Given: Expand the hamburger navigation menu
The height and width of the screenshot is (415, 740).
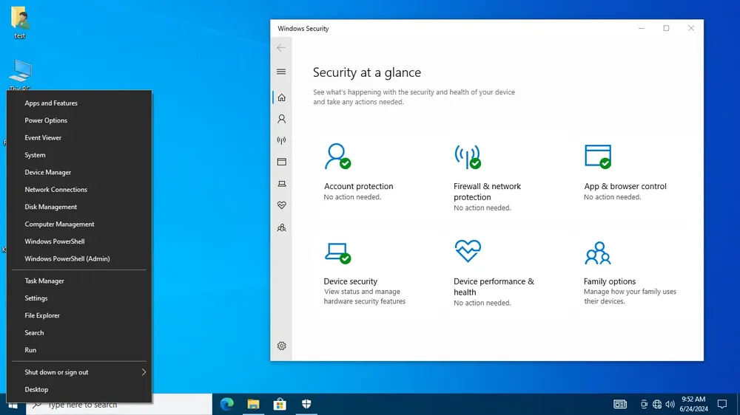Looking at the screenshot, I should pyautogui.click(x=281, y=72).
